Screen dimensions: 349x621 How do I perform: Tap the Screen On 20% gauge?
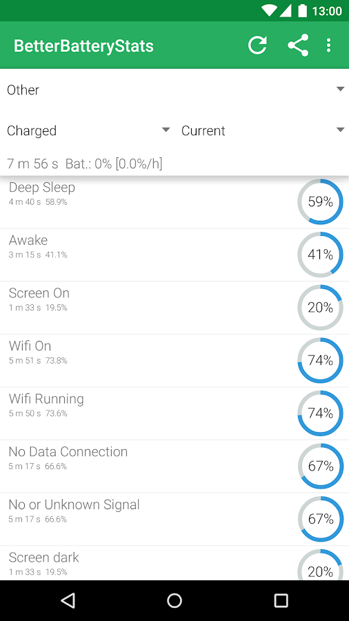(x=321, y=307)
